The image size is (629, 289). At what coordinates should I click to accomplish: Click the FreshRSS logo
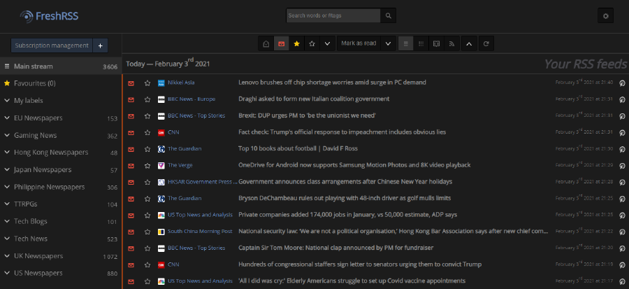(50, 16)
